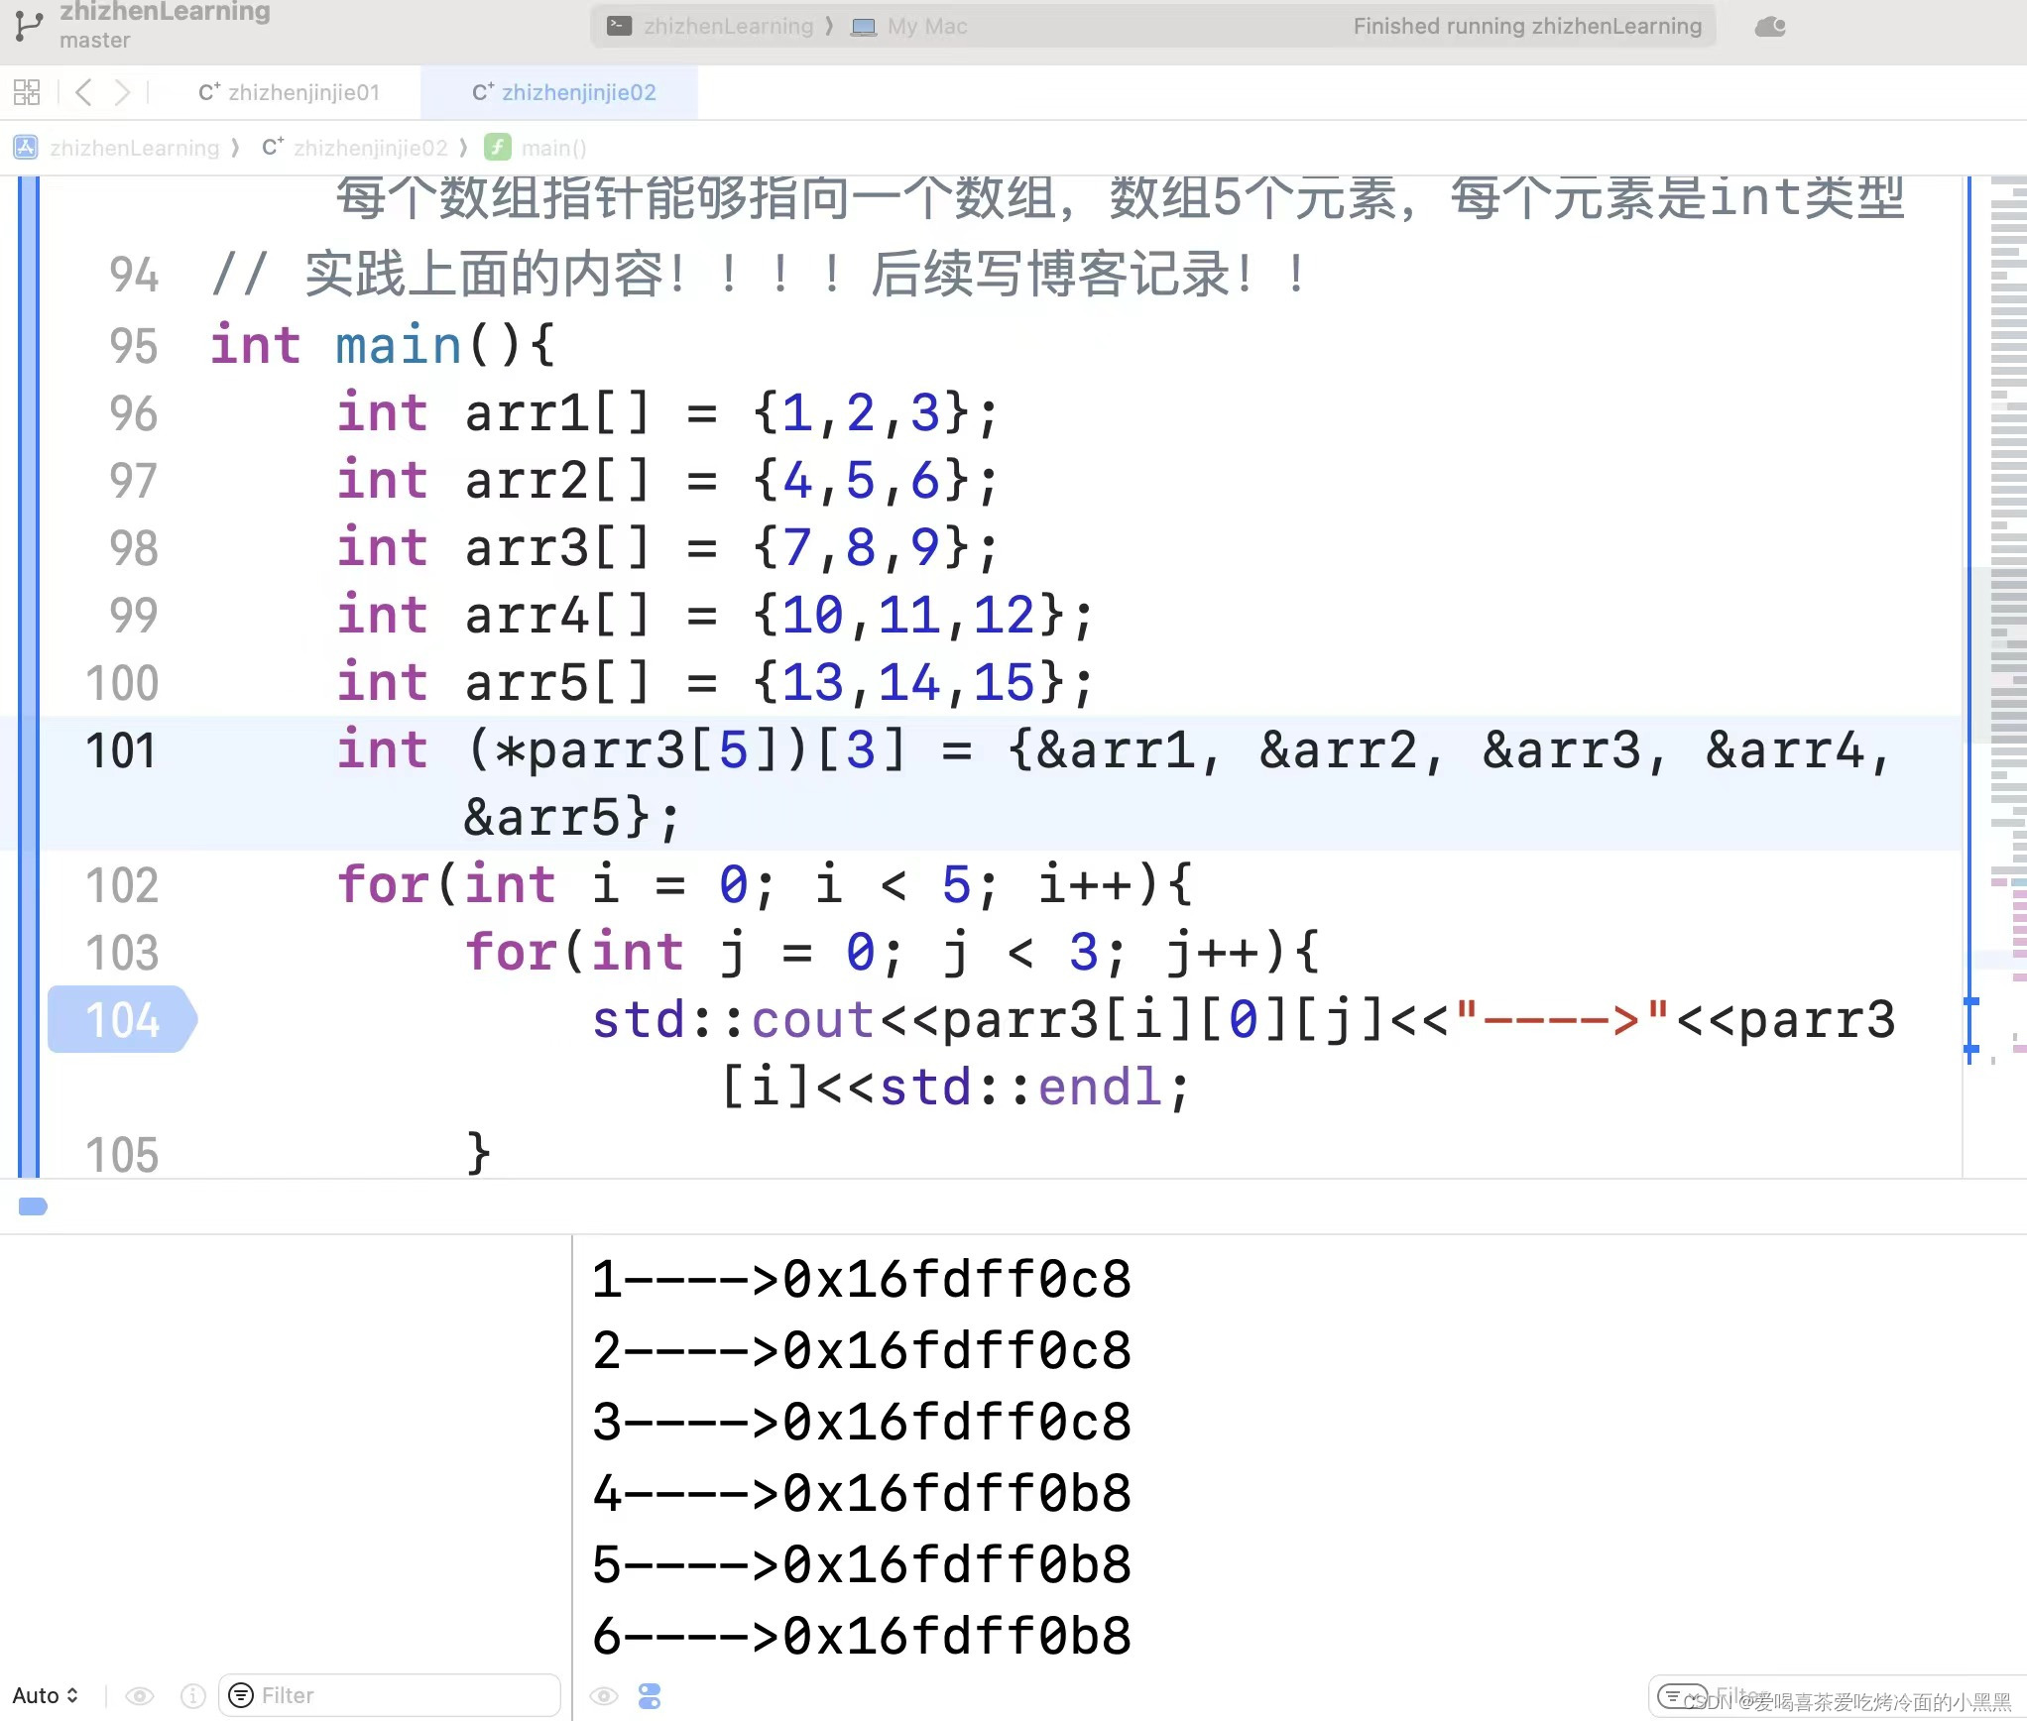Open zhizhenLearning project breadcrumb

(134, 148)
